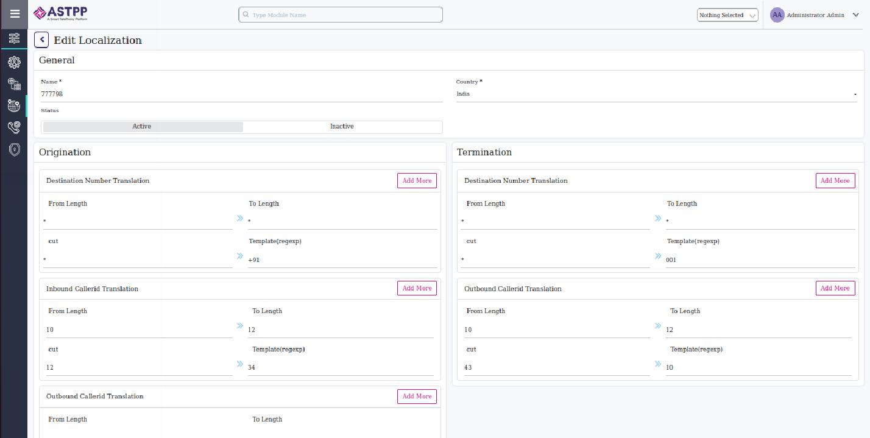Focus the Type Module Name search box
This screenshot has height=438, width=870.
[341, 15]
